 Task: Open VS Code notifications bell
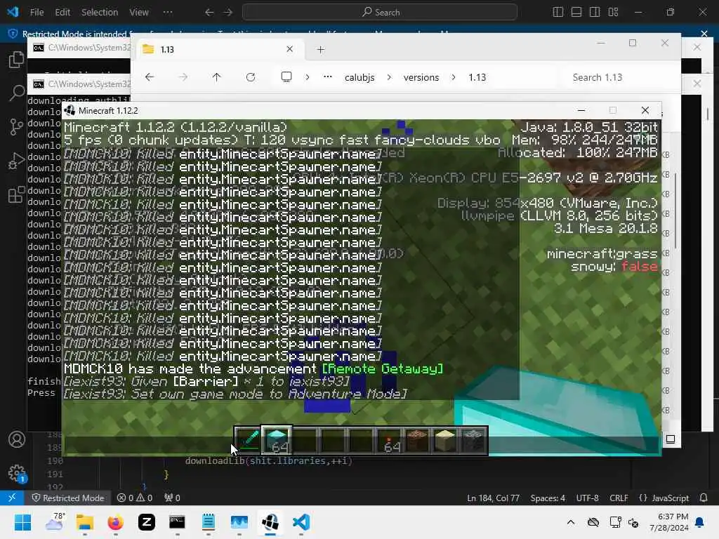704,498
